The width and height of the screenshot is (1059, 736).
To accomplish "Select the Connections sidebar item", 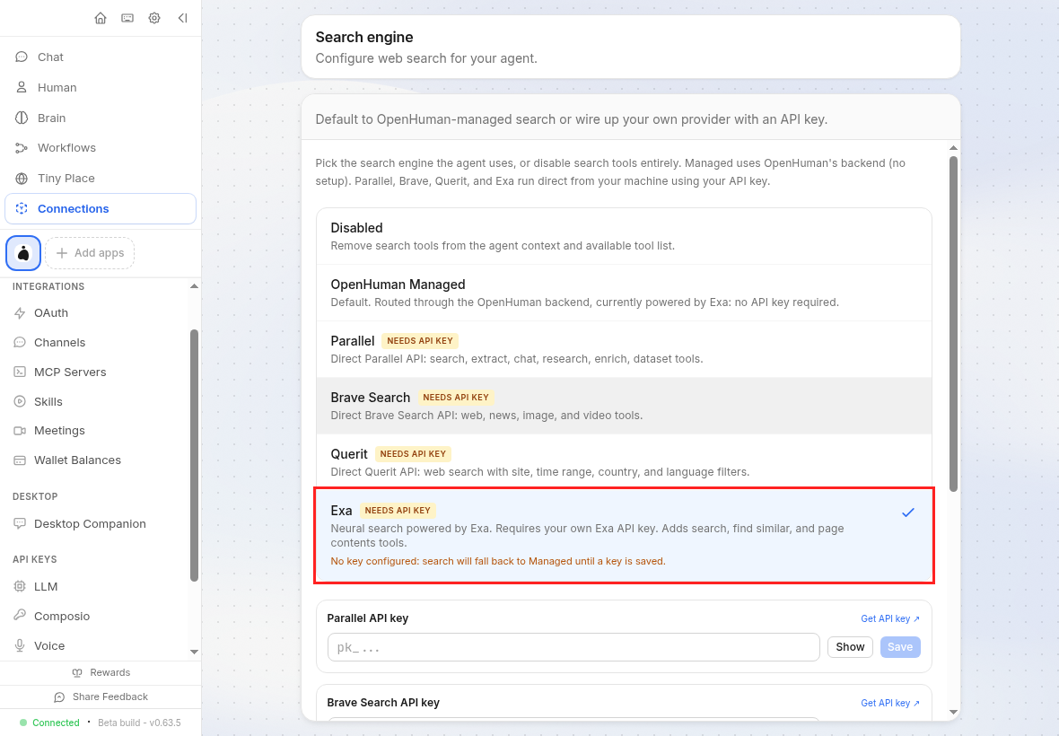I will (101, 208).
